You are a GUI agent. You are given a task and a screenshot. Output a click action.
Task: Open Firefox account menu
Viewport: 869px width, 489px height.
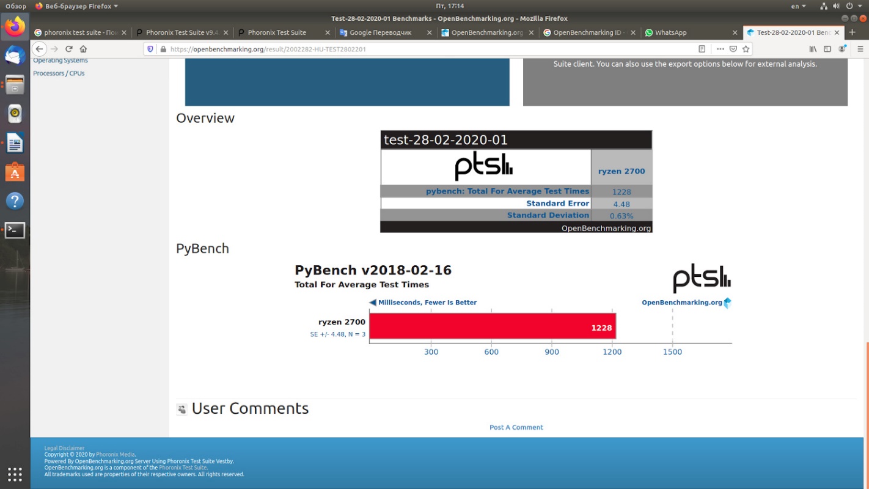(843, 49)
